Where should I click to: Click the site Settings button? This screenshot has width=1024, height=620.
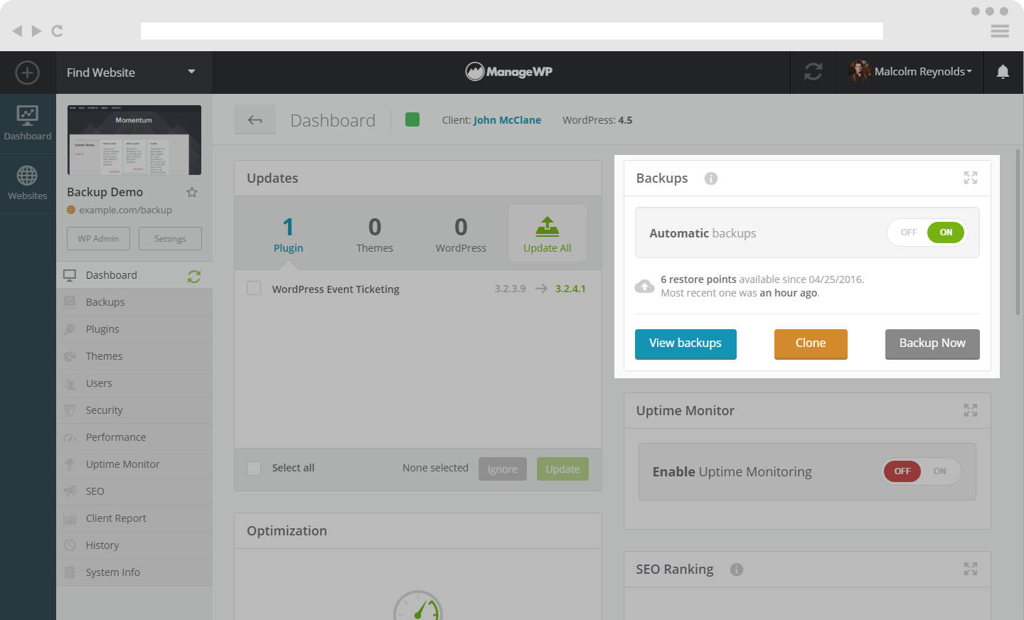point(170,239)
